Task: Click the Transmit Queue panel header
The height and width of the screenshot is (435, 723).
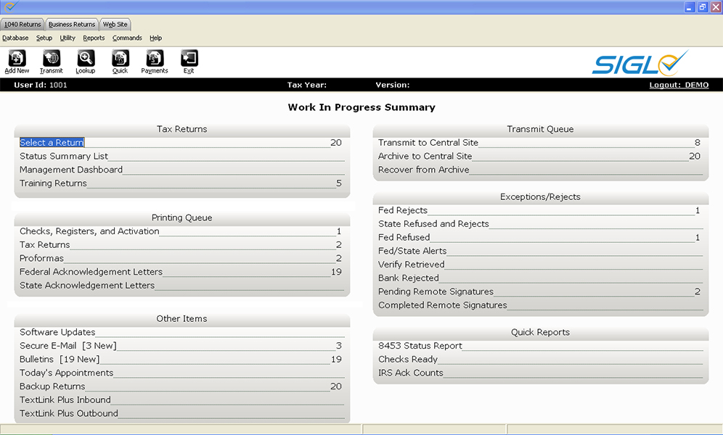Action: click(540, 129)
